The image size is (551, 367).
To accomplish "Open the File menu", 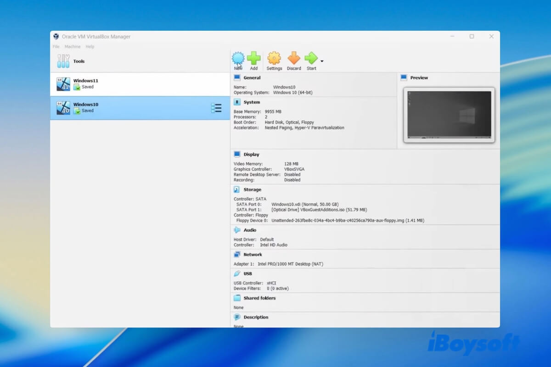I will click(56, 47).
